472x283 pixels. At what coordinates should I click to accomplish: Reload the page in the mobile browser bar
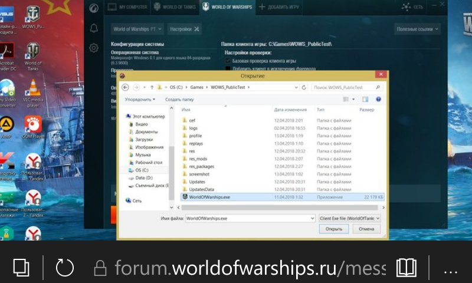(x=65, y=267)
